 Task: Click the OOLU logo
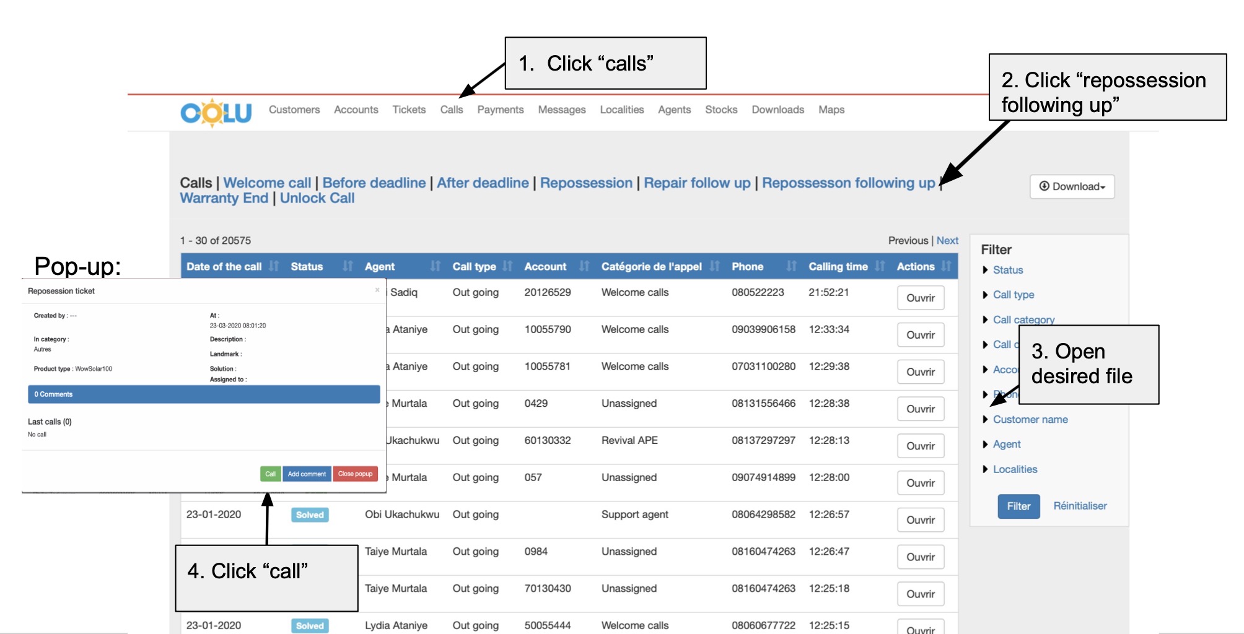click(216, 113)
